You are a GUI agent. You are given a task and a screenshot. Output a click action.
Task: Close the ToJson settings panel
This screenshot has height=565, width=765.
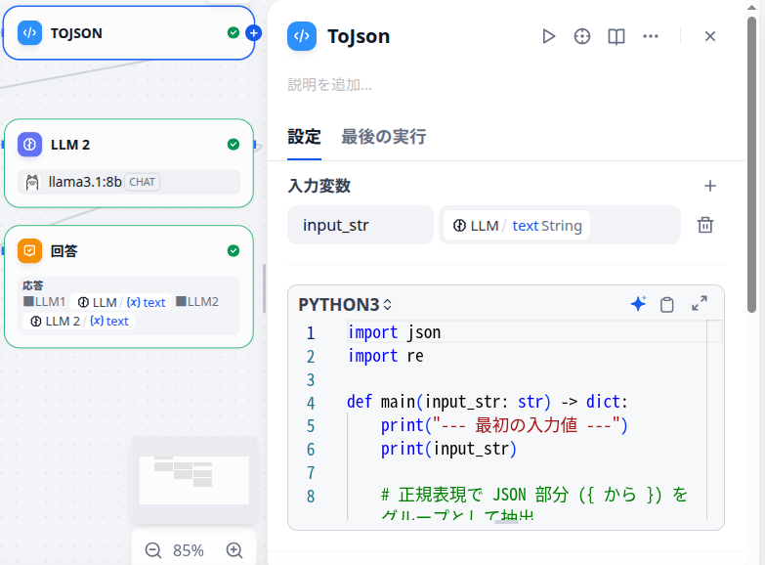710,36
